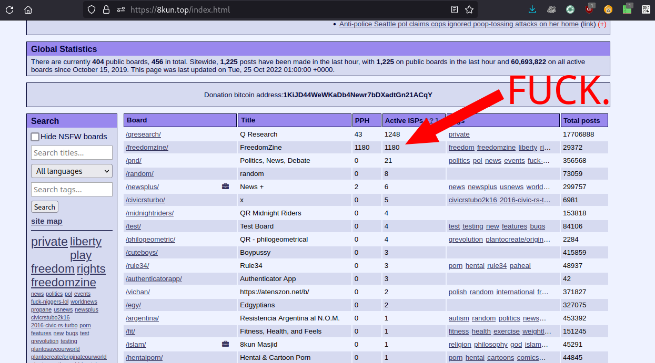Screen dimensions: 655x363
Task: Click the usnews tag in the /newsplus/ row
Action: pos(511,187)
